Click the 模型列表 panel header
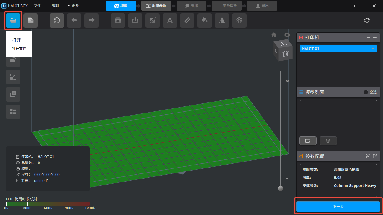The width and height of the screenshot is (383, 215). [338, 92]
